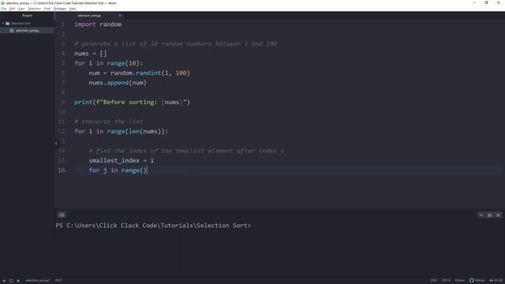The width and height of the screenshot is (505, 284).
Task: Click the 'smallest_index = i' line
Action: coord(121,160)
